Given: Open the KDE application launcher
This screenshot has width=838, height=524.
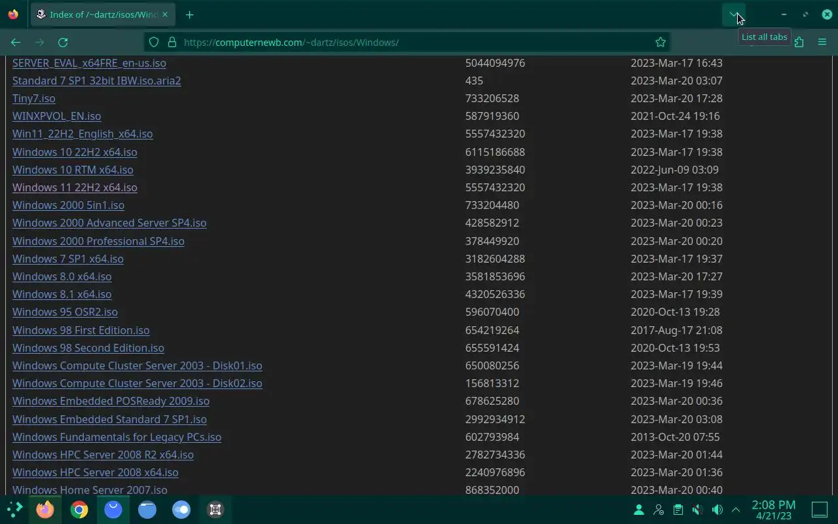Looking at the screenshot, I should [x=14, y=510].
